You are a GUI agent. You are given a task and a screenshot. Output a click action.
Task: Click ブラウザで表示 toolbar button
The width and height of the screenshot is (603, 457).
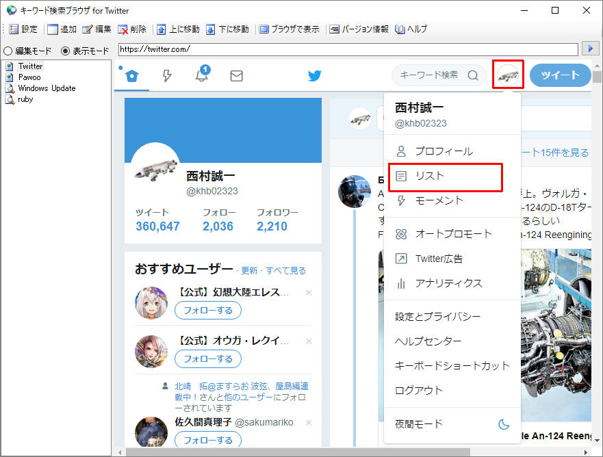coord(289,29)
